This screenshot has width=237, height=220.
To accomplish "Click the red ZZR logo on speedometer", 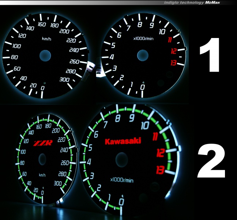I will coord(43,143).
